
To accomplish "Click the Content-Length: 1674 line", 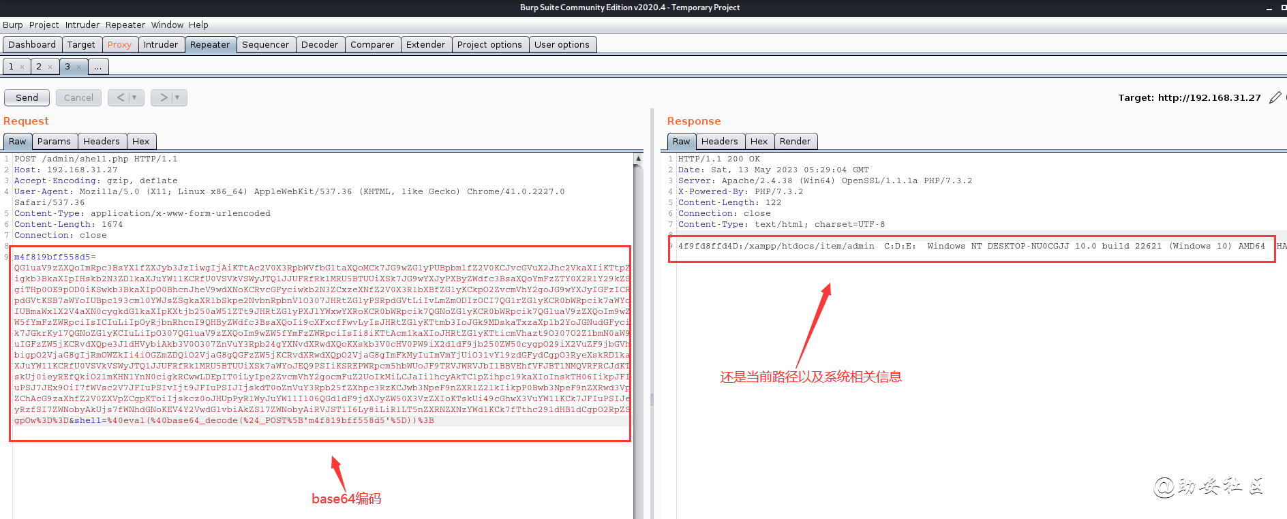I will click(x=69, y=224).
